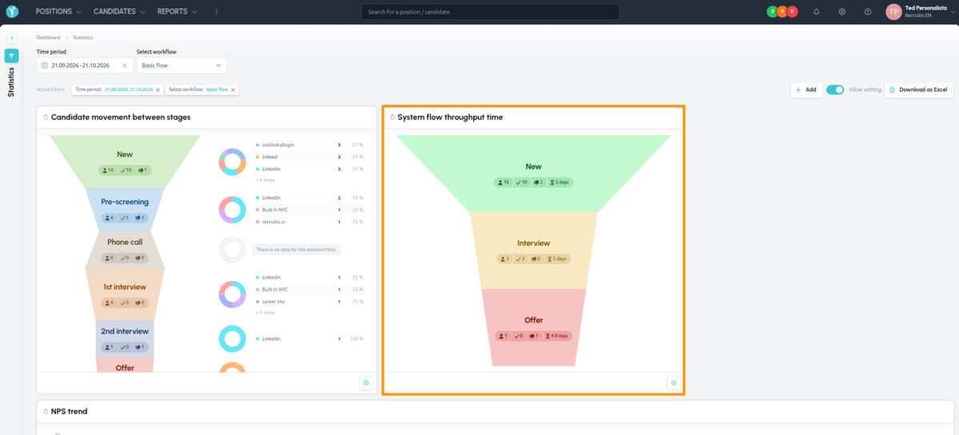Click Interview stage in System flow funnel
The width and height of the screenshot is (959, 435).
pos(533,250)
